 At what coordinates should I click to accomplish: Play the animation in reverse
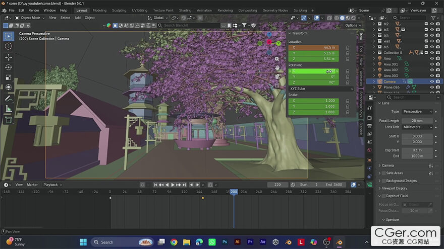click(167, 185)
